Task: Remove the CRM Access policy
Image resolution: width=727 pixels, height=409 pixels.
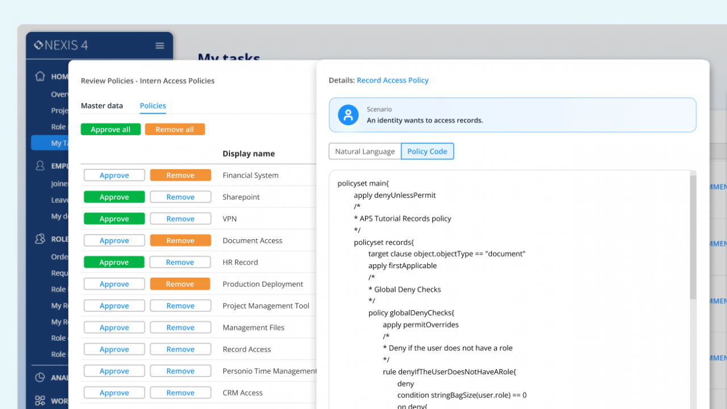Action: point(181,393)
